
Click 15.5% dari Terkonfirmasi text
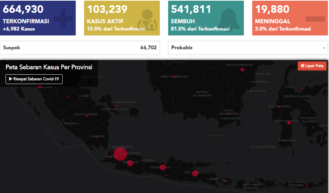116,29
